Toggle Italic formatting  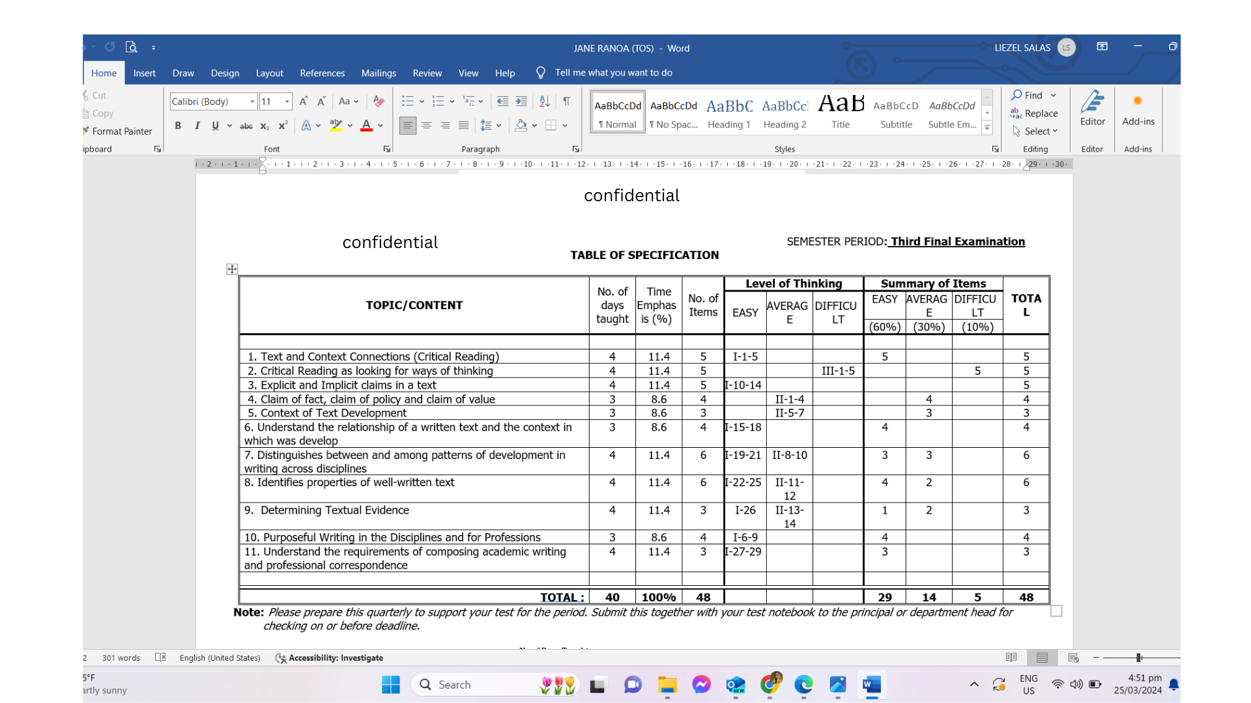[197, 126]
